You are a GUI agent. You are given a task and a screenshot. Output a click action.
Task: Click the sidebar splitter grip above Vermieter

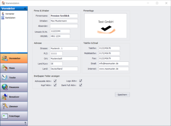click(x=14, y=53)
